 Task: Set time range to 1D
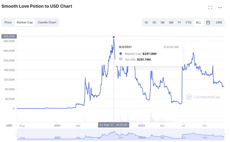tap(146, 22)
